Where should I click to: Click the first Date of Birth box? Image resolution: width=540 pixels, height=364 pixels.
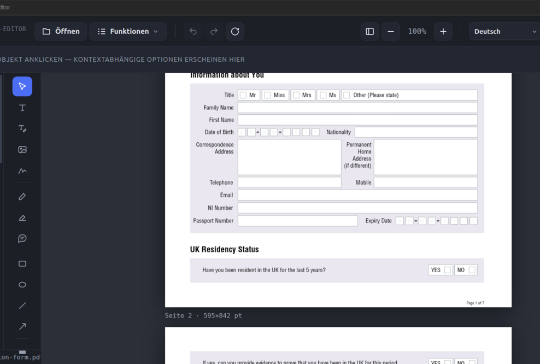point(242,132)
